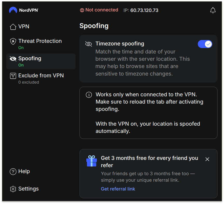Go to the VPN menu item
The image size is (224, 204).
point(24,26)
